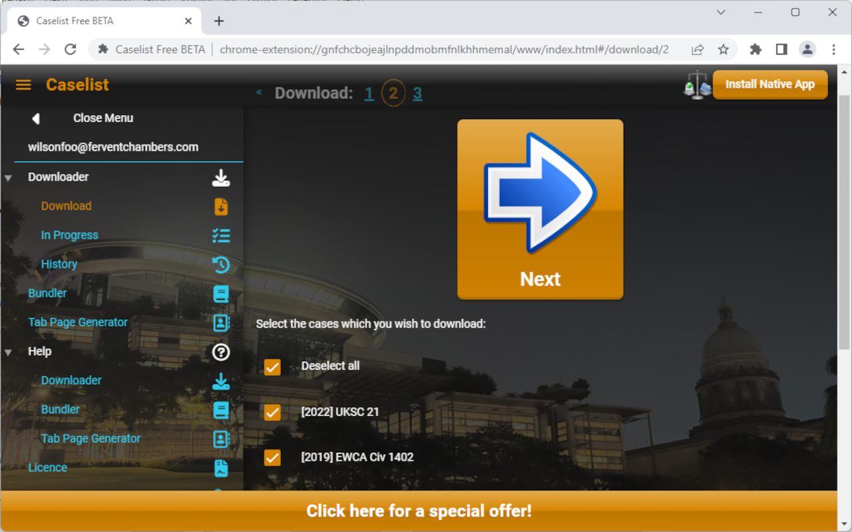Click the Licence PDF document icon
The image size is (852, 532).
pyautogui.click(x=221, y=468)
